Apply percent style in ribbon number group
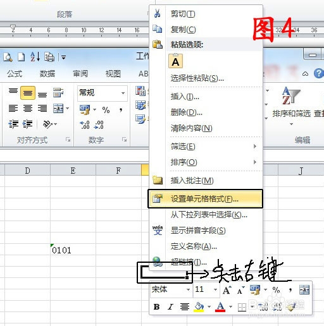 tap(106, 109)
